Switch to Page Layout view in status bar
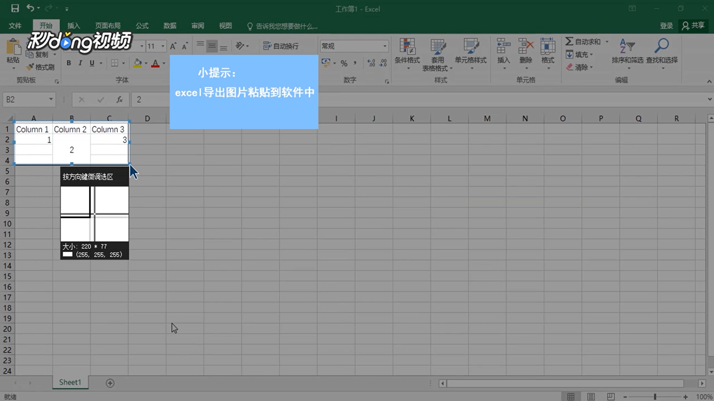Viewport: 714px width, 401px height. [x=591, y=397]
